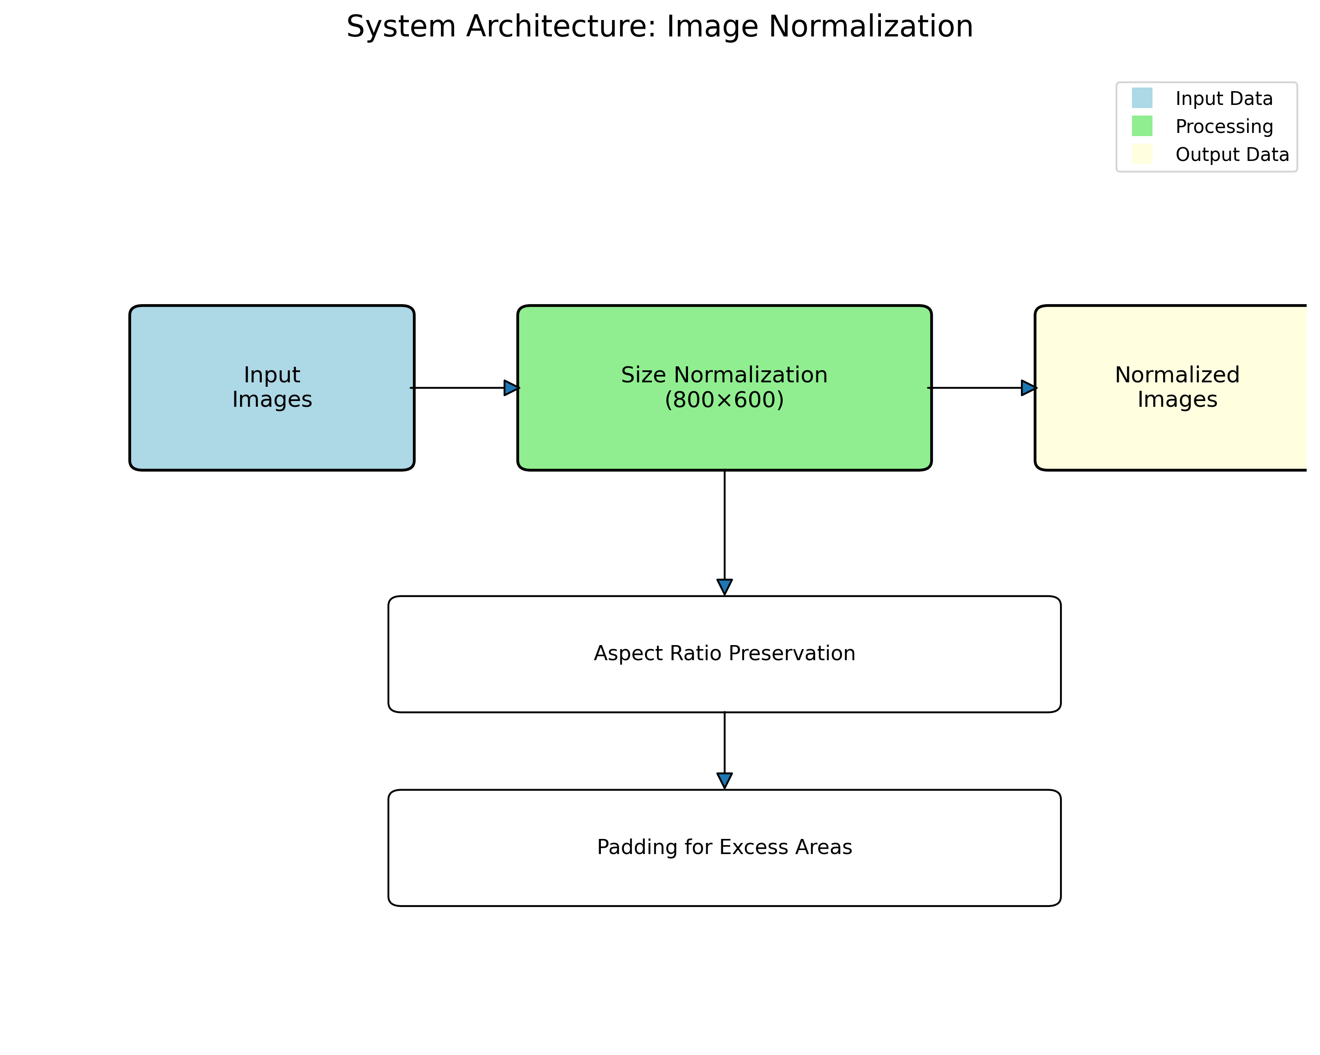
Task: Click arrowhead above Padding for Excess Areas
Action: point(724,779)
